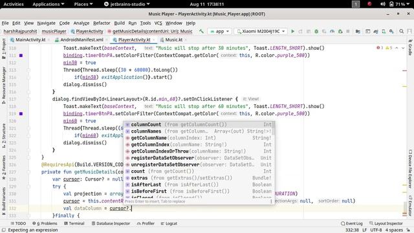This screenshot has height=233, width=414.
Task: Toggle the Favorites side panel
Action: (x=4, y=167)
